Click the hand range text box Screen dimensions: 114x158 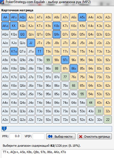tap(58, 154)
